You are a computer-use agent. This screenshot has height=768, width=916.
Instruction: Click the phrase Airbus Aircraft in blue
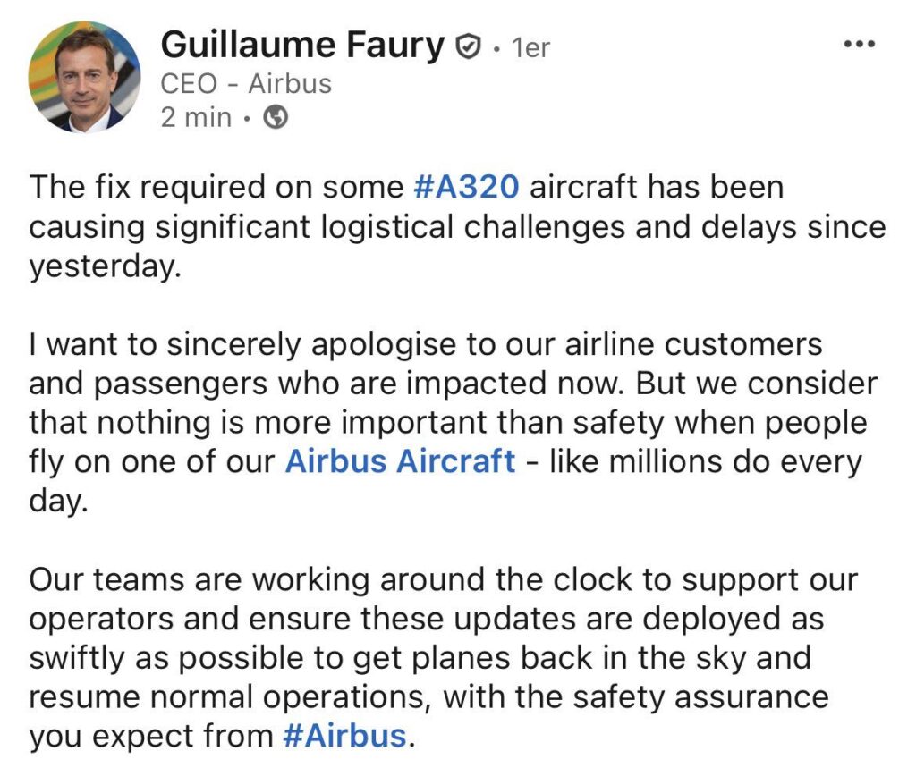pyautogui.click(x=399, y=460)
